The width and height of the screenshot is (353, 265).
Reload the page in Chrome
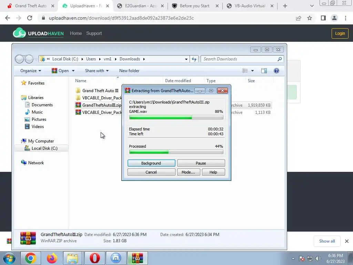pyautogui.click(x=30, y=18)
